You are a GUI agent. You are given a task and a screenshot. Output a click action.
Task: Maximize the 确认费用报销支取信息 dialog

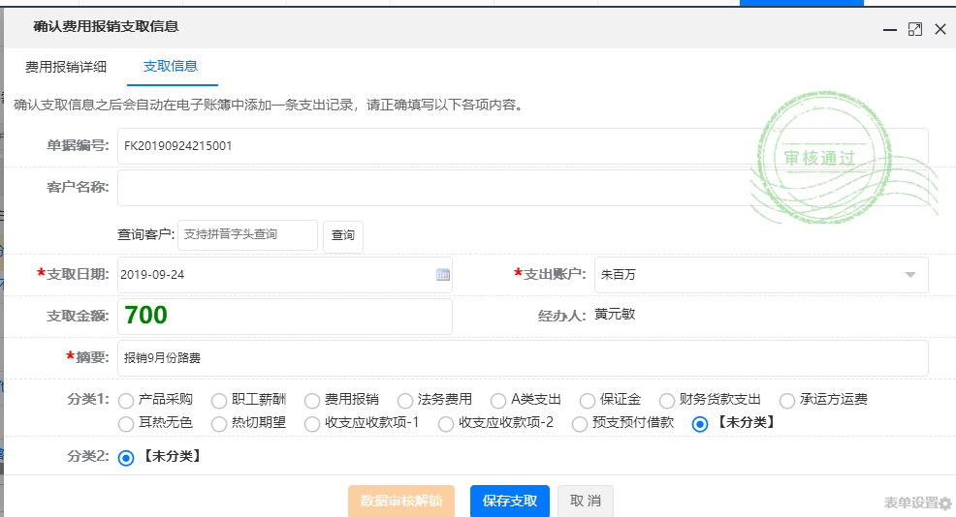coord(915,29)
